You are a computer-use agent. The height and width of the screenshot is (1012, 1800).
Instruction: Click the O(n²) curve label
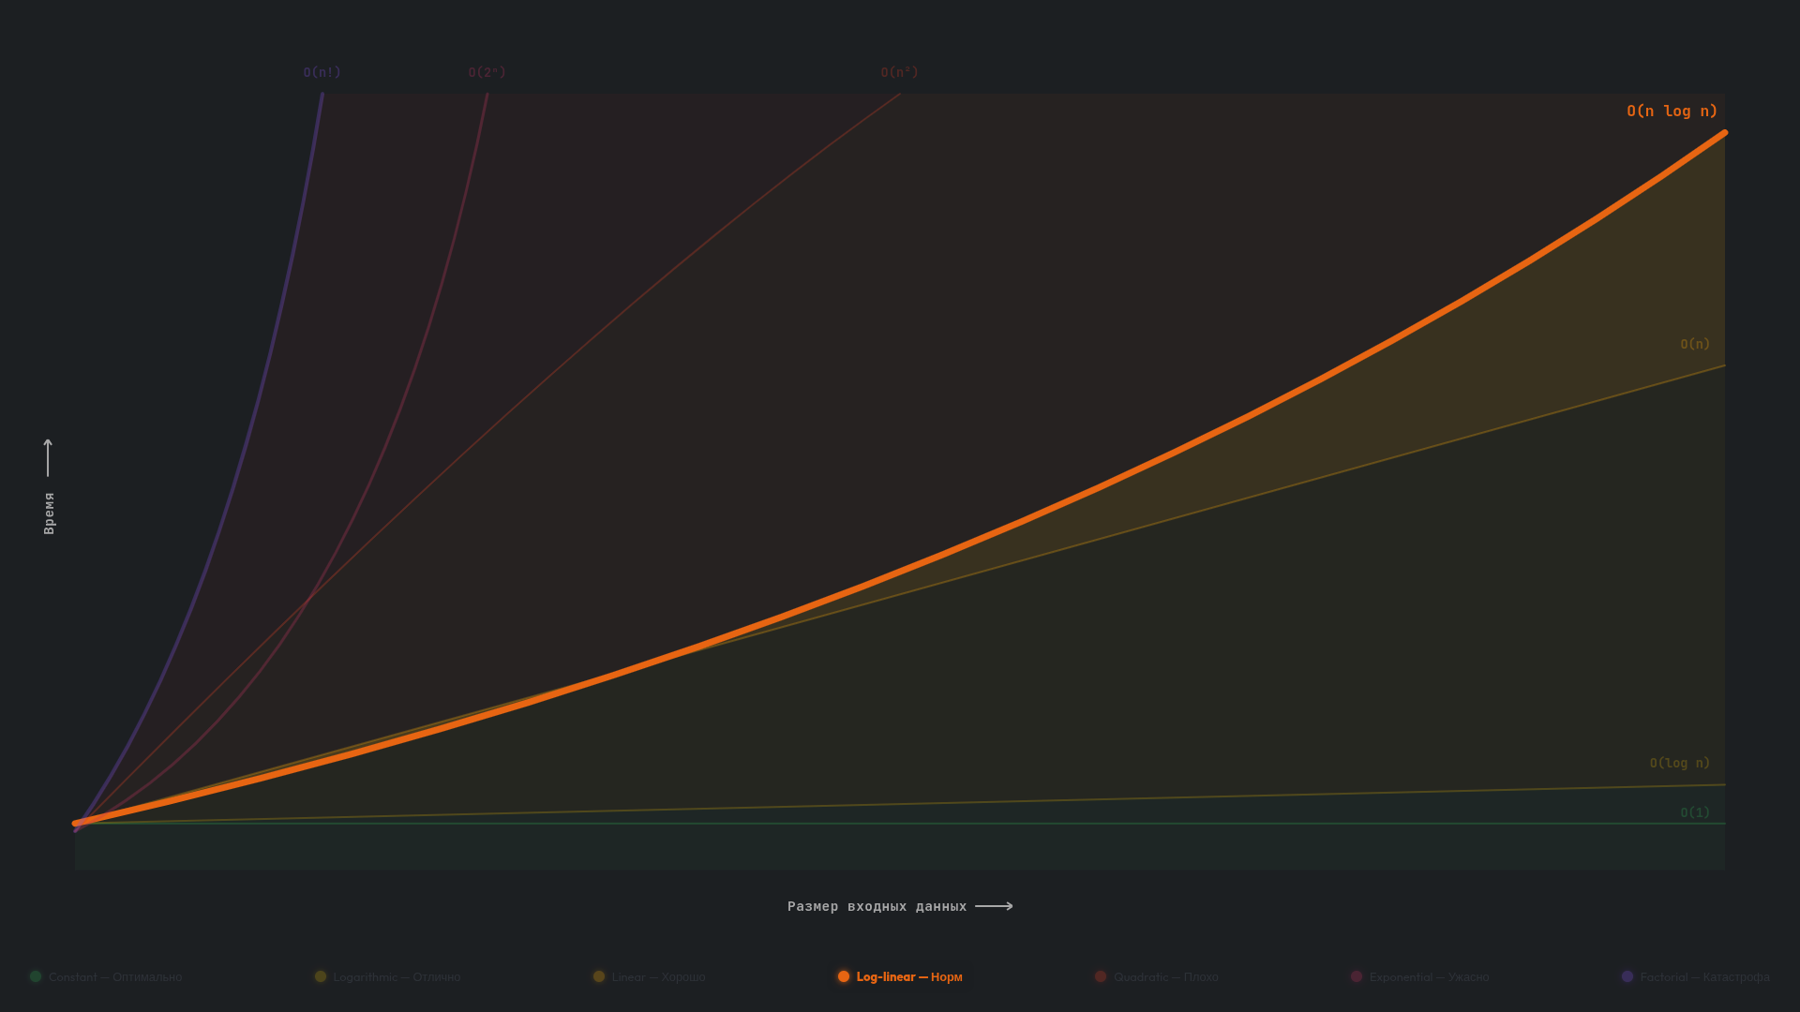899,72
